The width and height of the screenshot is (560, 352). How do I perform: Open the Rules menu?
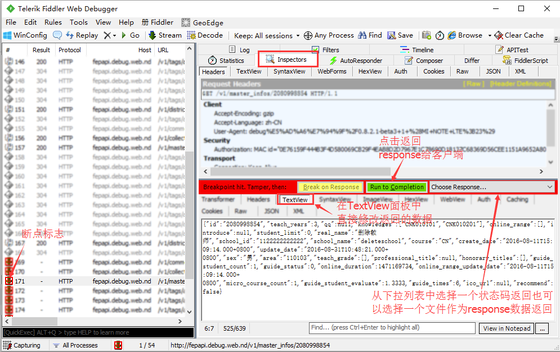click(x=53, y=22)
